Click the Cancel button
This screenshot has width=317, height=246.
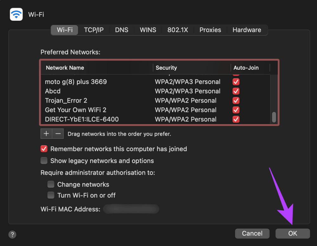[x=252, y=233]
